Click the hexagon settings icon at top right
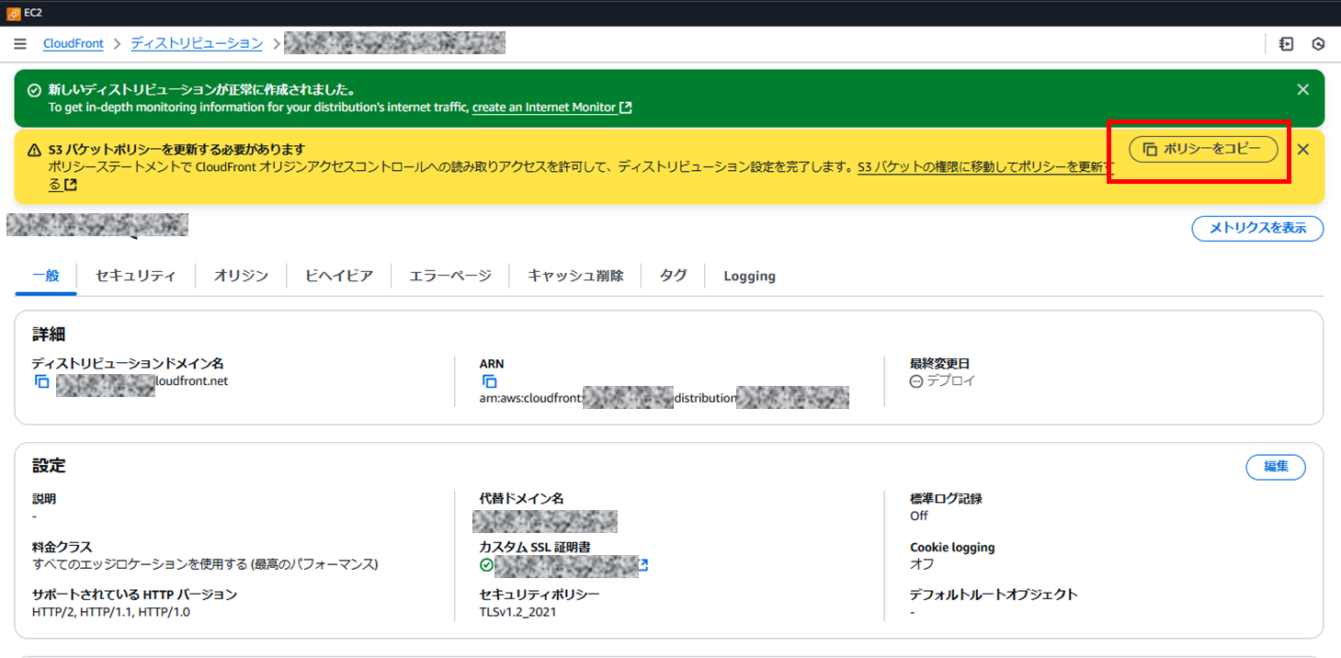Screen dimensions: 1341x658 click(1318, 44)
